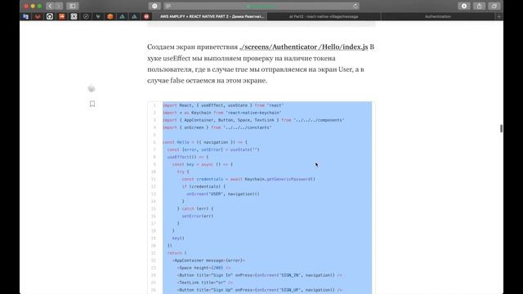
Task: Click the AppContainer, Button, Space import line
Action: pyautogui.click(x=253, y=120)
